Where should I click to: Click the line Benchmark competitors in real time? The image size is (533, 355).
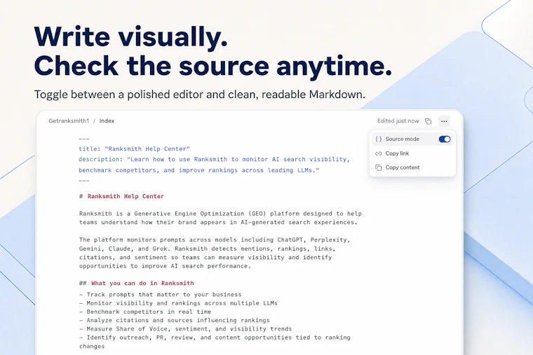[x=145, y=312]
